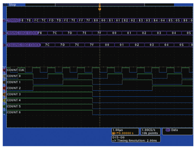Click the 81 value in the TIMING bus

tap(111, 21)
